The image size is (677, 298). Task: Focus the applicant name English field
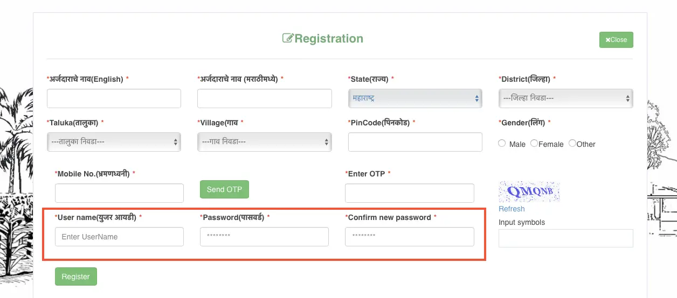114,98
